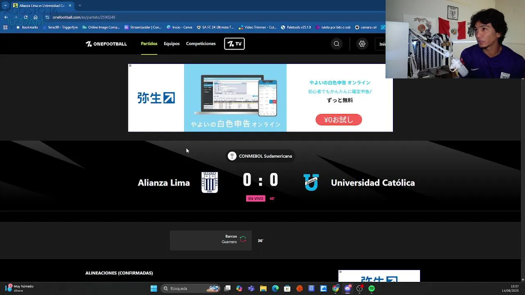Reload the page with the refresh icon
The image size is (525, 295).
click(x=25, y=17)
